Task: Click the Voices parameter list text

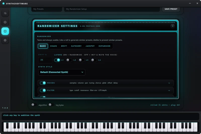Action: pyautogui.click(x=94, y=83)
